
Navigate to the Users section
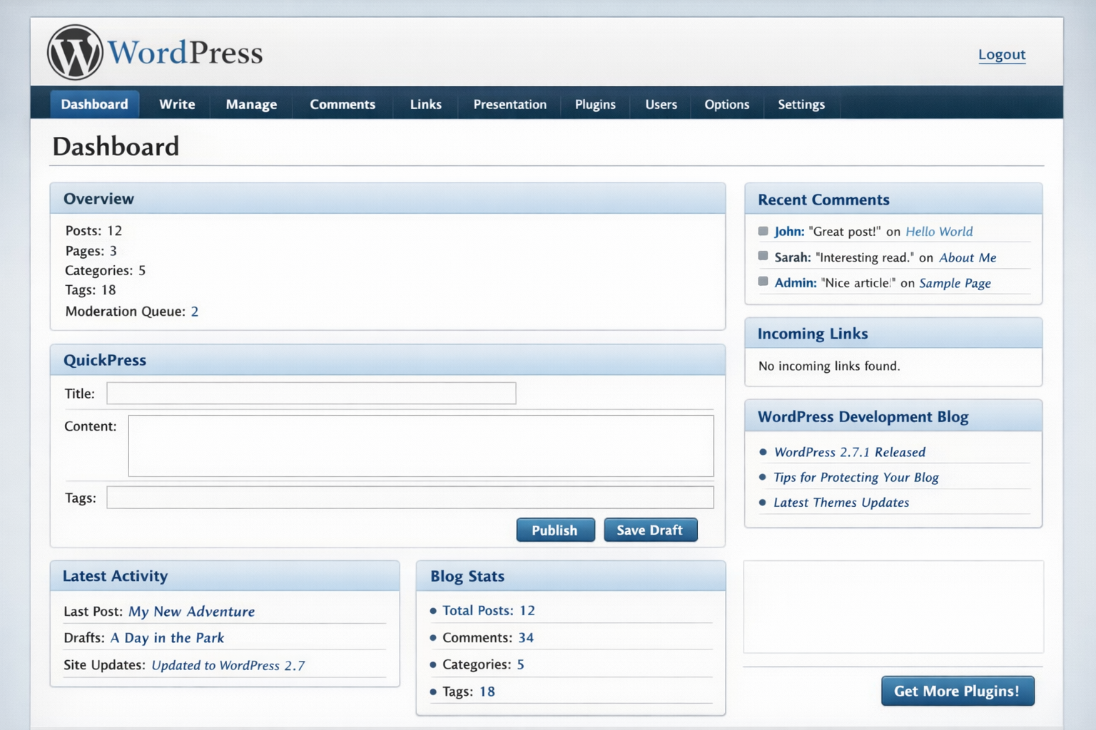tap(660, 104)
